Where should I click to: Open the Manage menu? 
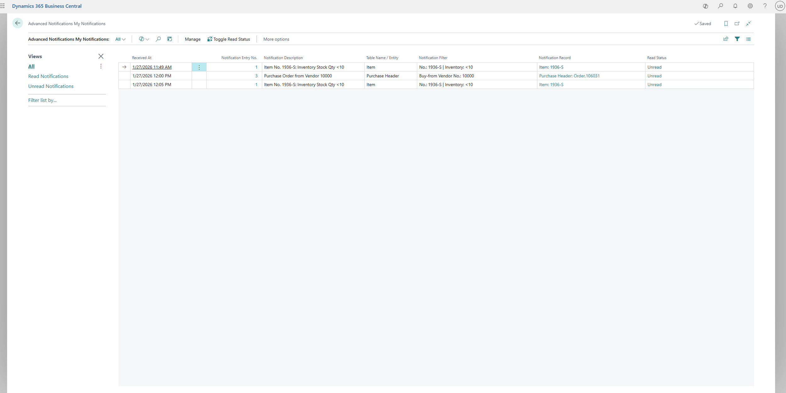point(192,39)
